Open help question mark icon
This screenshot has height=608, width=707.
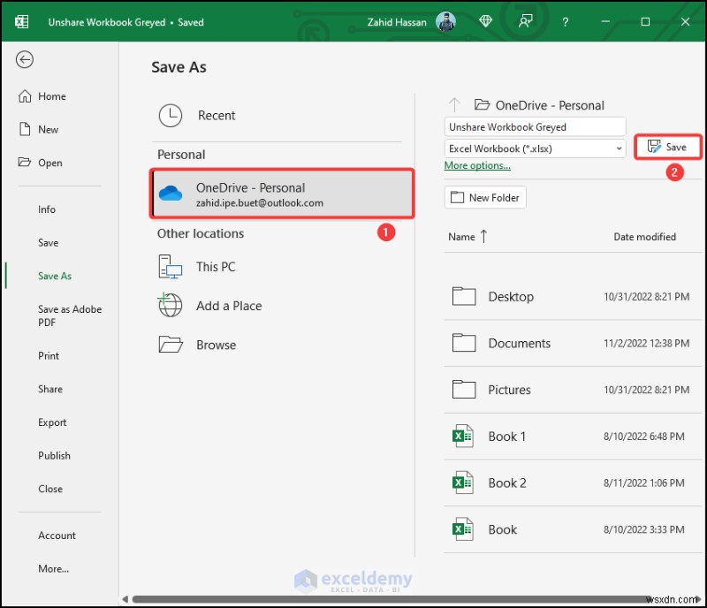click(x=566, y=21)
